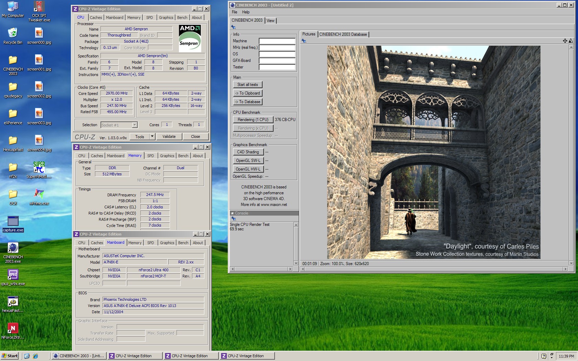This screenshot has width=578, height=361.
Task: Click the To Clipboard button
Action: (x=248, y=93)
